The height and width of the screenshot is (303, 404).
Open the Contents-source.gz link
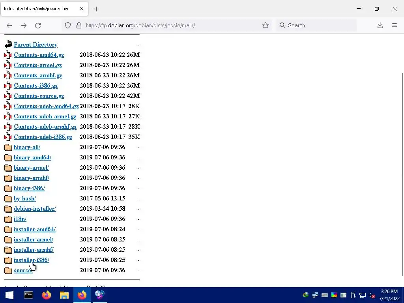pyautogui.click(x=39, y=96)
